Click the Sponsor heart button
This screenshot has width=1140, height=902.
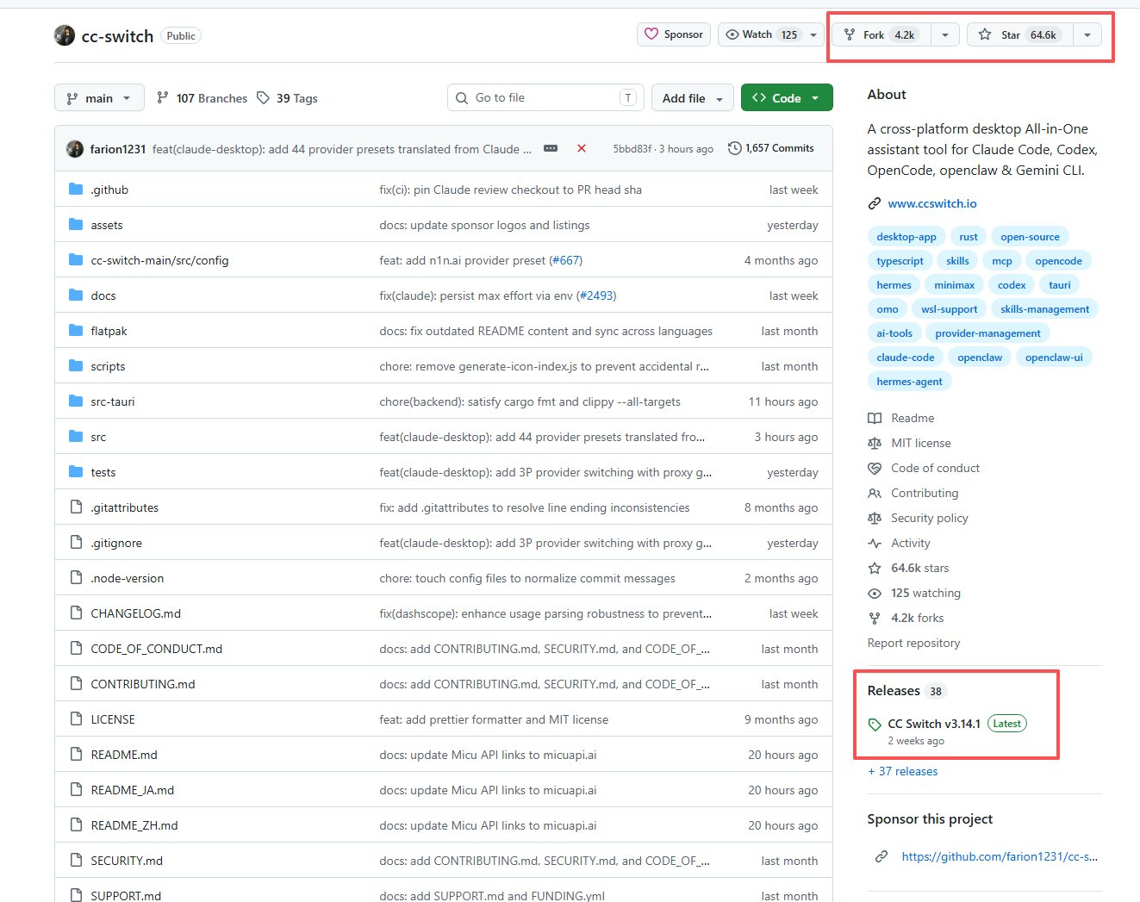click(x=674, y=34)
